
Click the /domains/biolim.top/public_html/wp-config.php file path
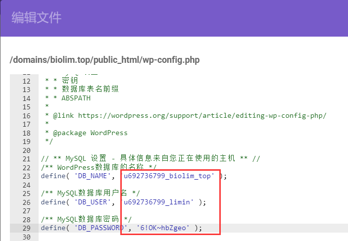(104, 60)
